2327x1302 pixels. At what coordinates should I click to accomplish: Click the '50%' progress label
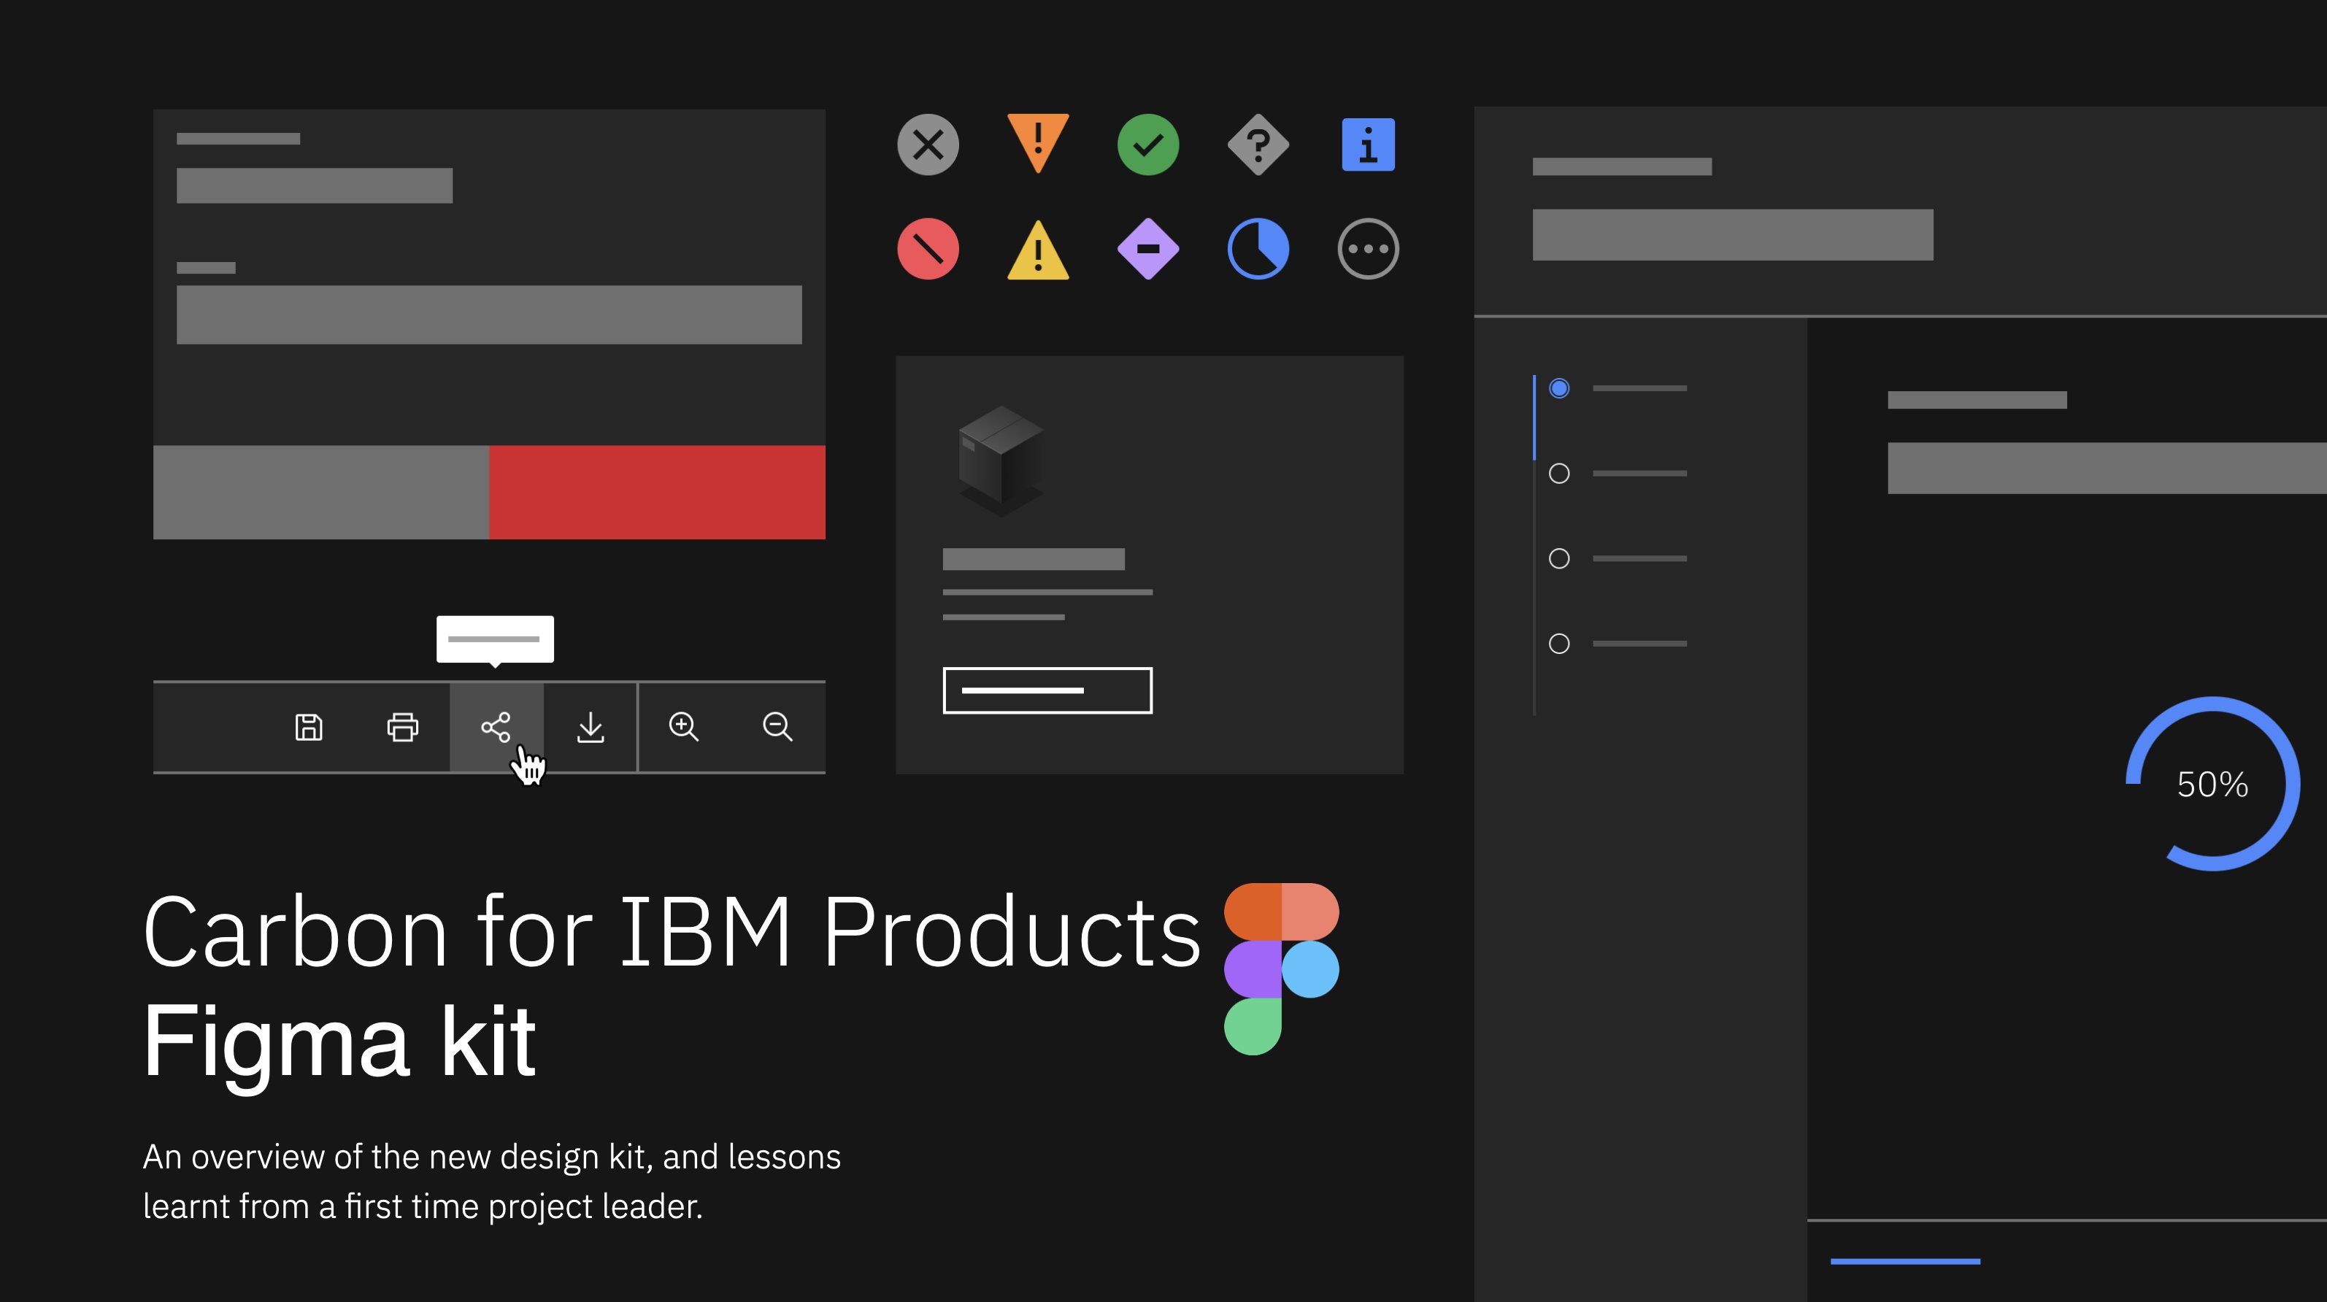2213,784
